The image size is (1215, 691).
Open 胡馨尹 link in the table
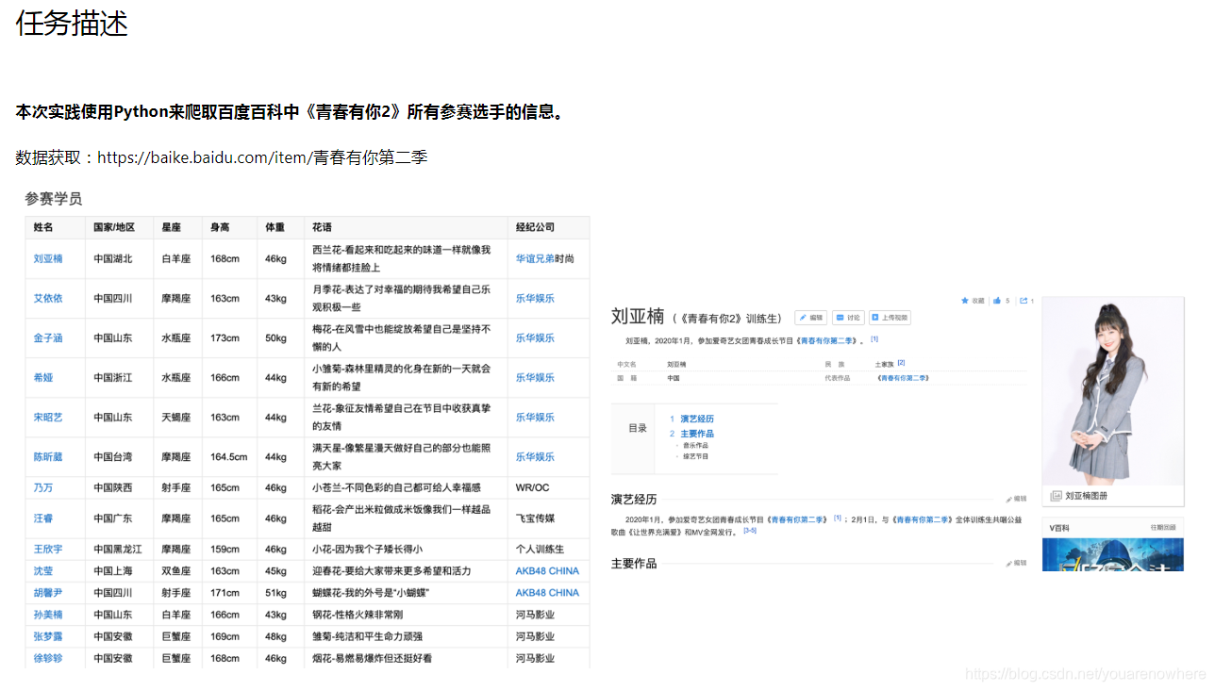pyautogui.click(x=48, y=592)
